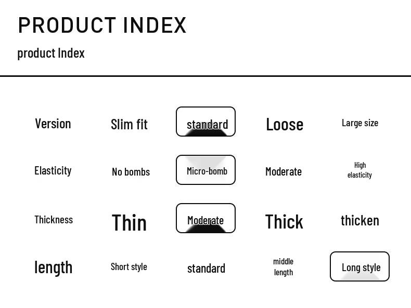Choose the Thin thickness option
The width and height of the screenshot is (411, 308).
click(x=129, y=223)
